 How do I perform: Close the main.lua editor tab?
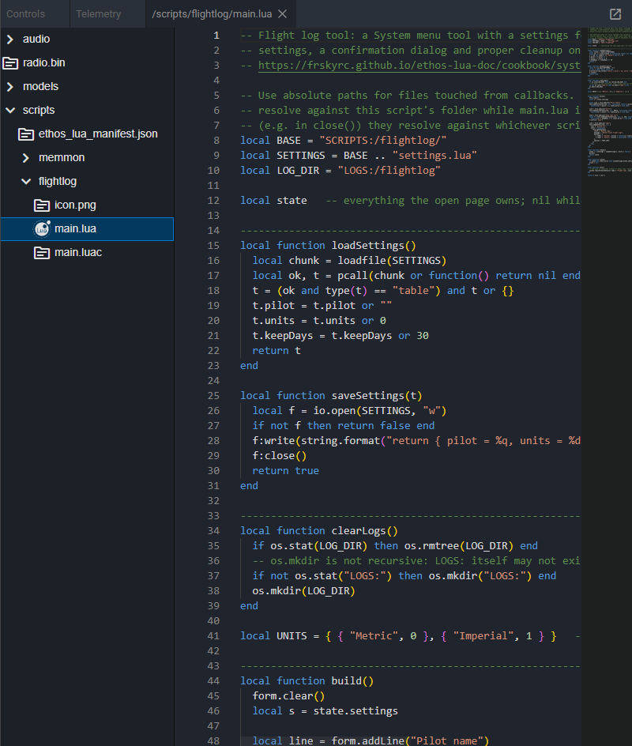283,13
